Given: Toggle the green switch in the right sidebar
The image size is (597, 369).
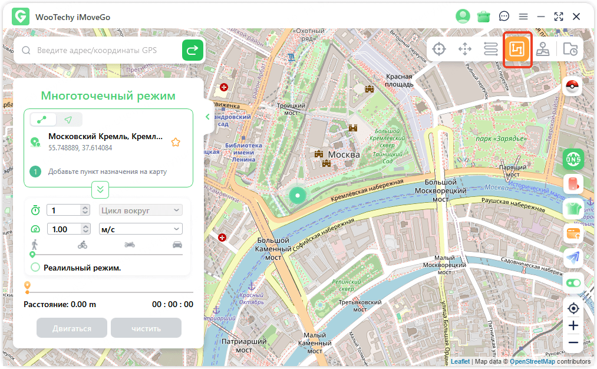Looking at the screenshot, I should [x=573, y=282].
